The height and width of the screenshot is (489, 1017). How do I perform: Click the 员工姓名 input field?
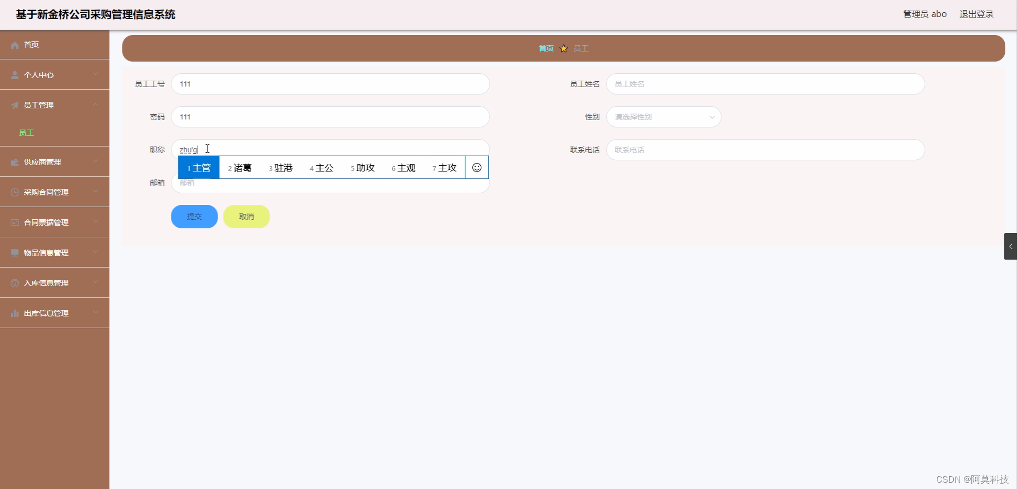tap(765, 83)
